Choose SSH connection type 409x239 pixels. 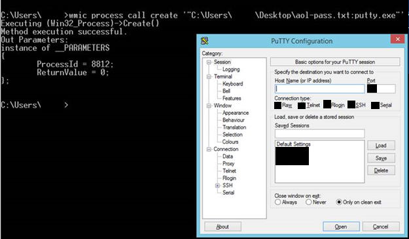tap(357, 105)
